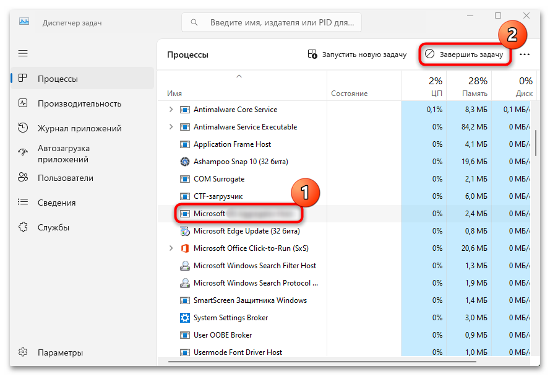Click Завершить задачу button

pos(465,55)
